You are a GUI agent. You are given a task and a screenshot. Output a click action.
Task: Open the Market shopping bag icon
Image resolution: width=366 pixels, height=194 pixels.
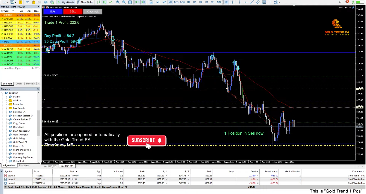point(33,2)
